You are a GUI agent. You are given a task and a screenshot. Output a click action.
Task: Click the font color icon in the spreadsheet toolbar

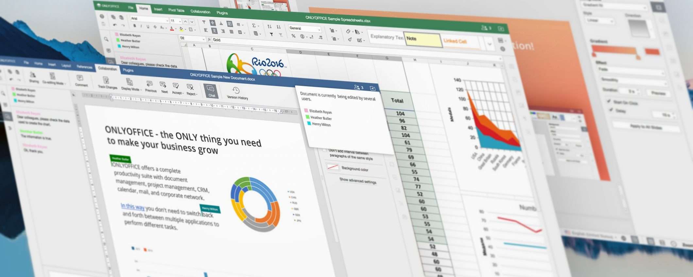click(x=172, y=29)
